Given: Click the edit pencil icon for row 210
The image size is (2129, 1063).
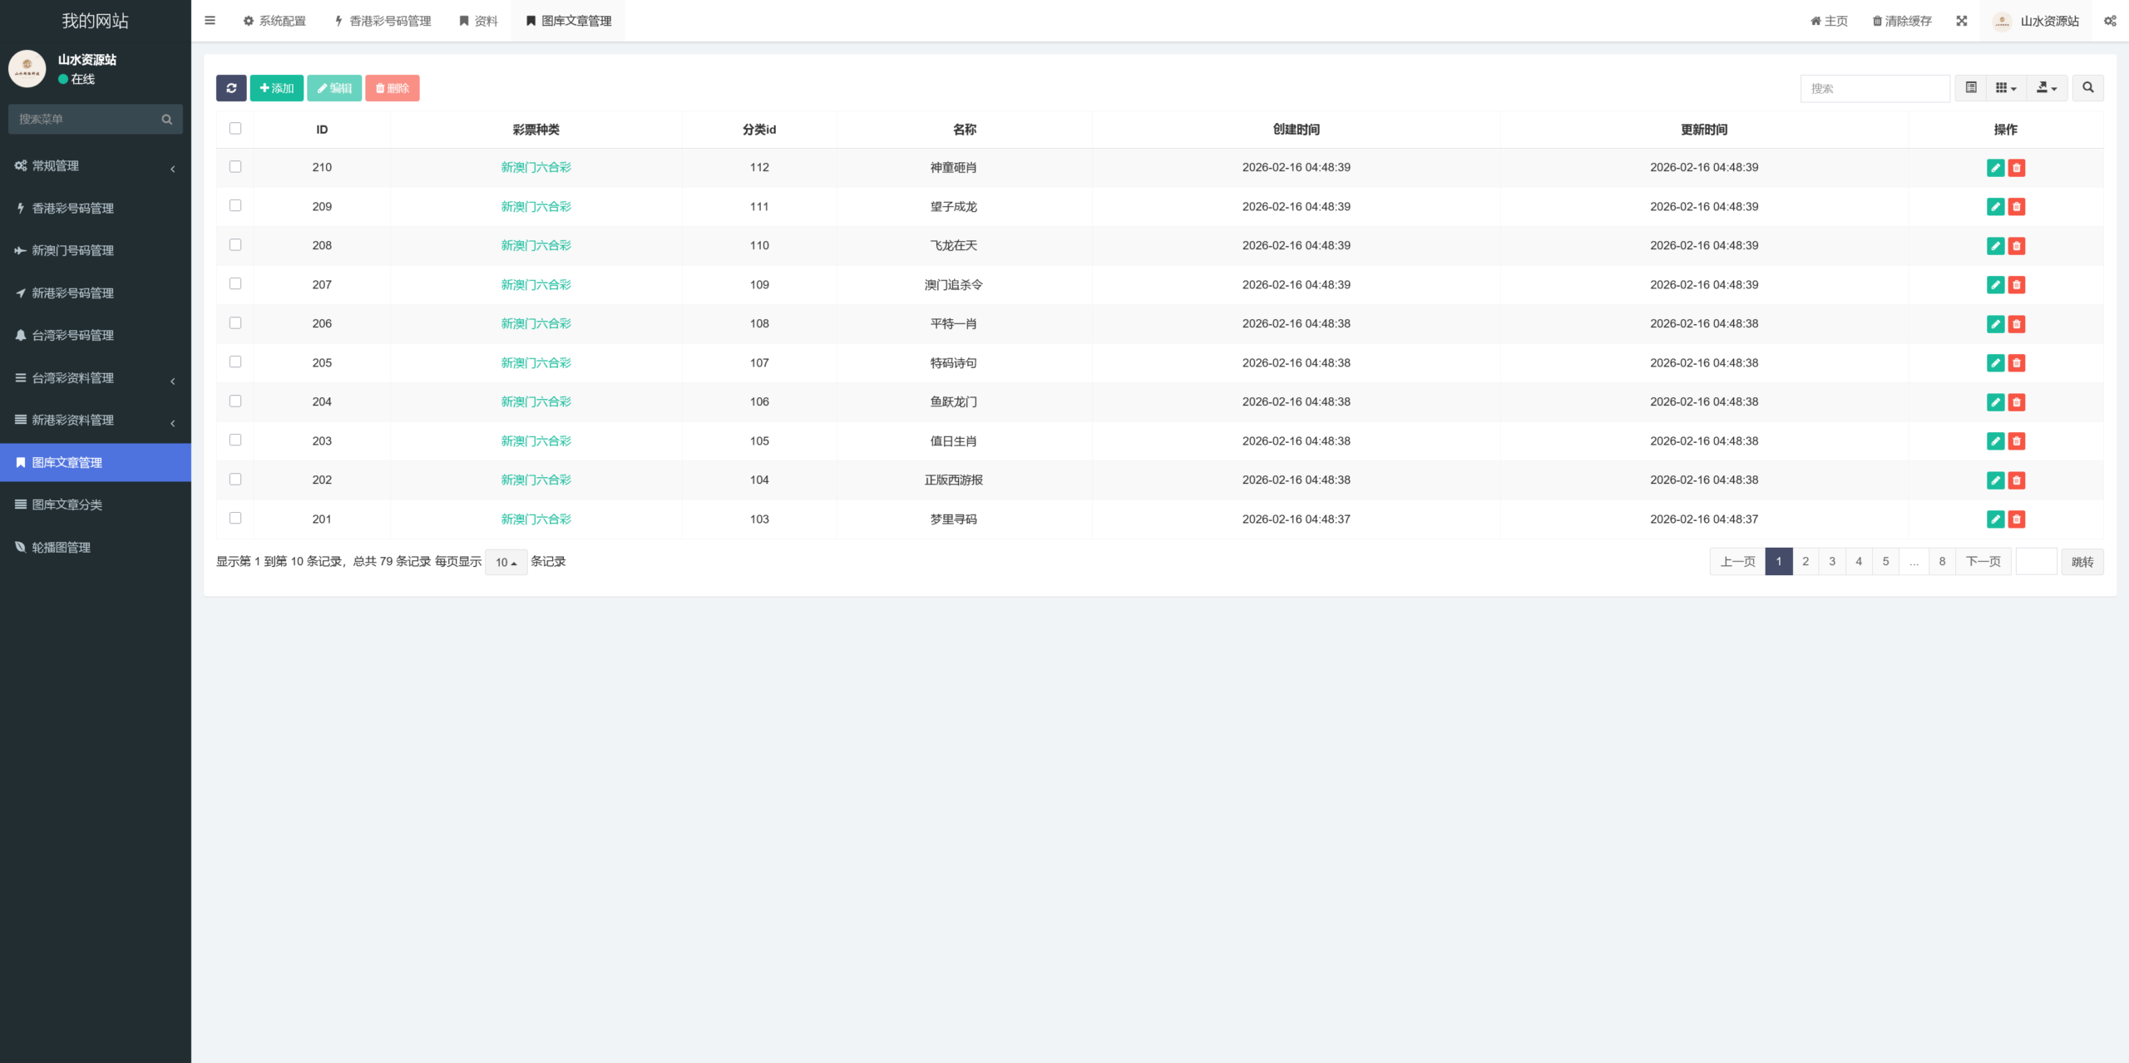Looking at the screenshot, I should tap(1995, 168).
